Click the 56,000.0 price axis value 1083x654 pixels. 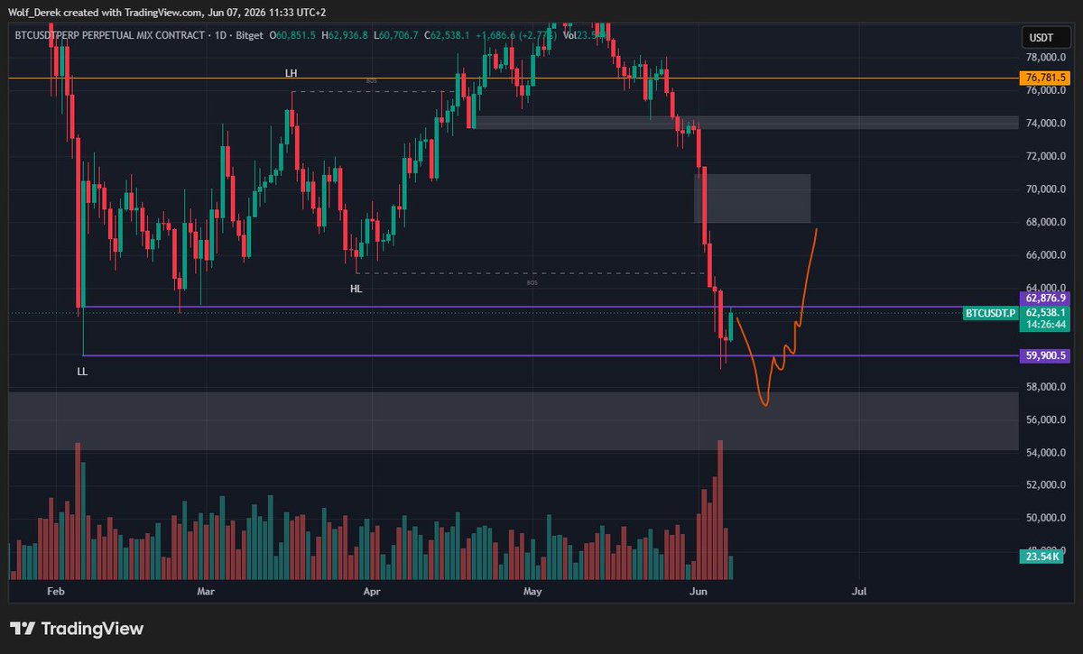pyautogui.click(x=1047, y=420)
